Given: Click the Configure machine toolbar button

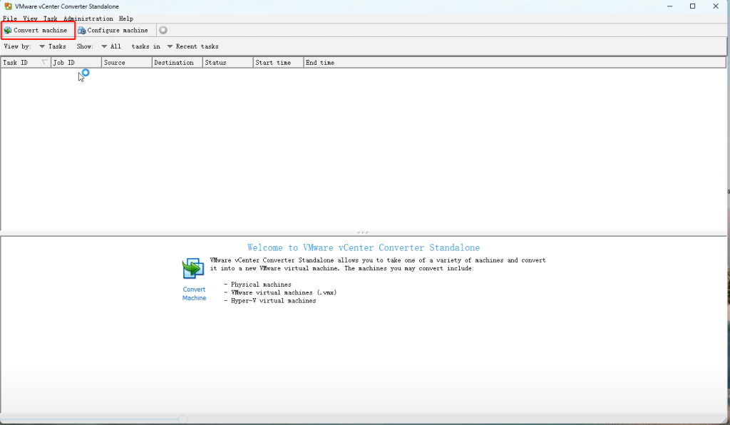Looking at the screenshot, I should coord(113,30).
